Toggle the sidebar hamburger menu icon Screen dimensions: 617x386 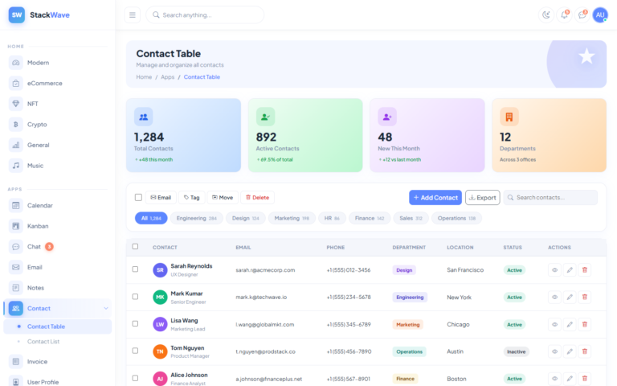point(133,14)
